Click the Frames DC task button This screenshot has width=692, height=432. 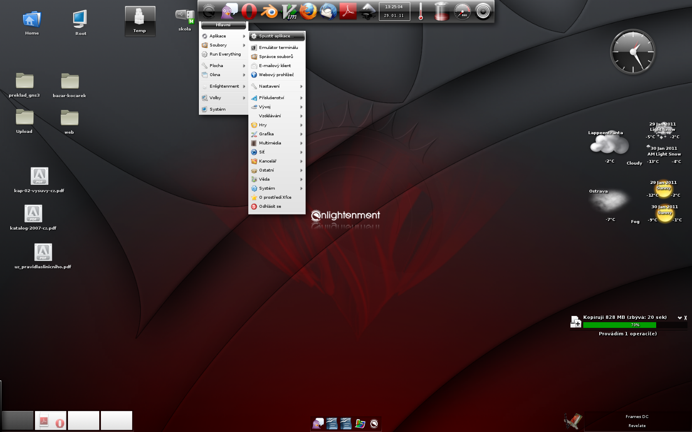click(637, 417)
